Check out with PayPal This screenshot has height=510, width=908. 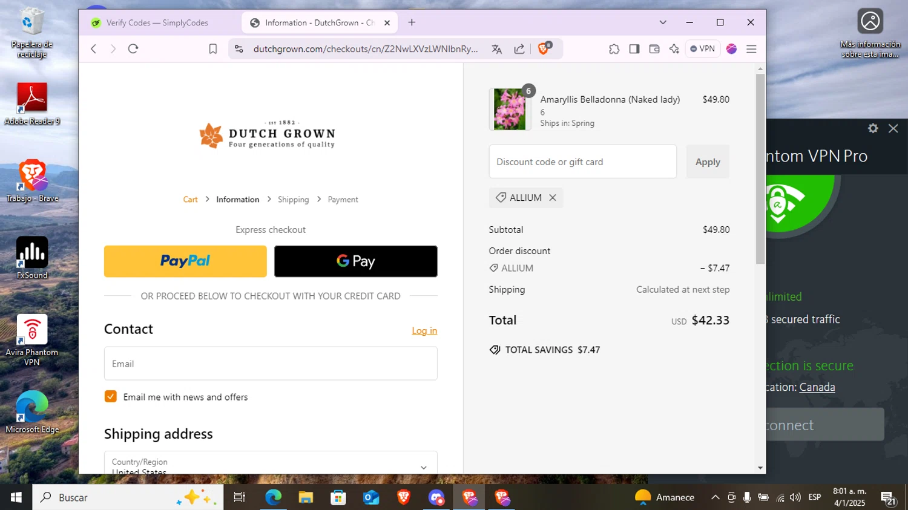[185, 261]
